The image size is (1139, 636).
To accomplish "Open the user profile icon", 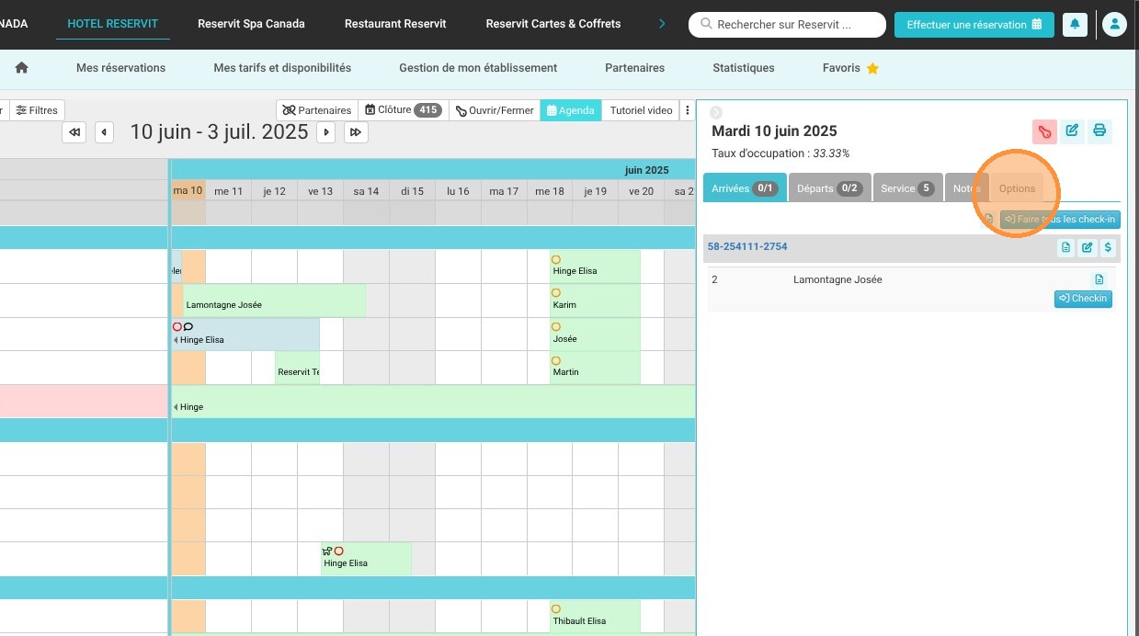I will (1114, 25).
